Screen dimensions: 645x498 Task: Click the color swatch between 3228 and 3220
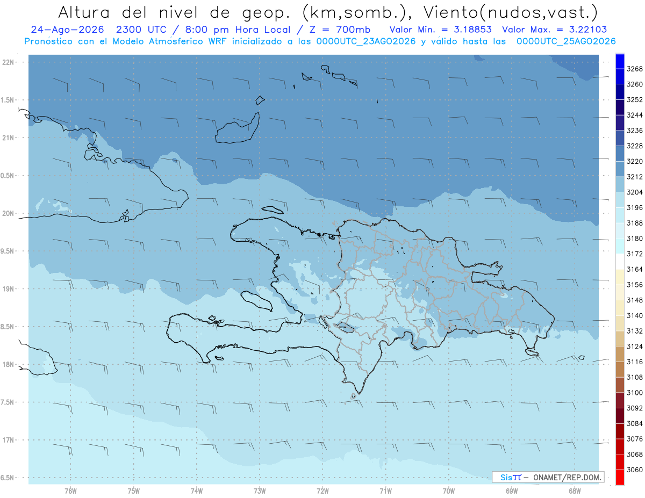click(620, 153)
